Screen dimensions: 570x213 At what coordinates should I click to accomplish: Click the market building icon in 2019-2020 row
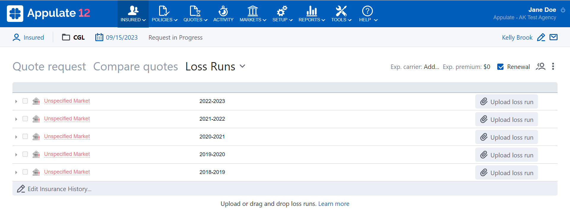[x=36, y=154]
